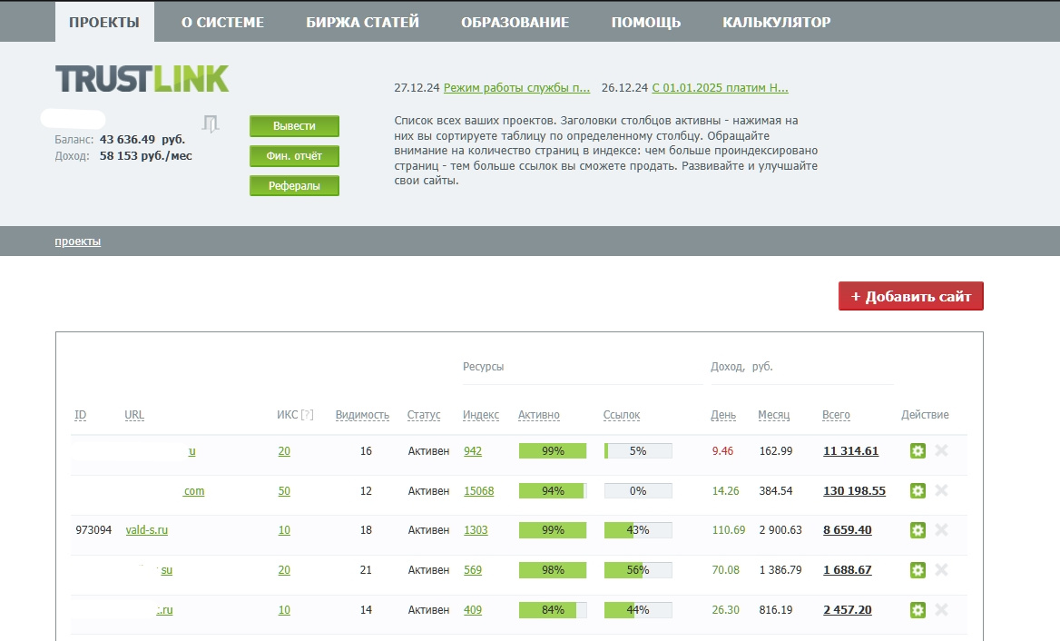Sort by the Активно column header

(539, 415)
